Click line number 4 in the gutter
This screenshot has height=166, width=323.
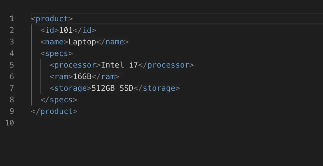pos(12,53)
